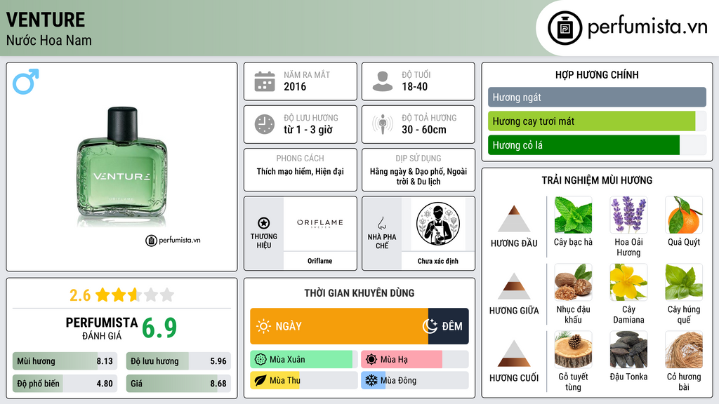The height and width of the screenshot is (404, 719).
Task: Click the calendar icon beside Năm ra mắt
Action: click(x=265, y=81)
